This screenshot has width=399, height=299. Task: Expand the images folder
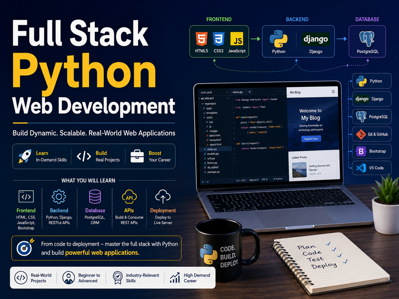click(x=207, y=131)
